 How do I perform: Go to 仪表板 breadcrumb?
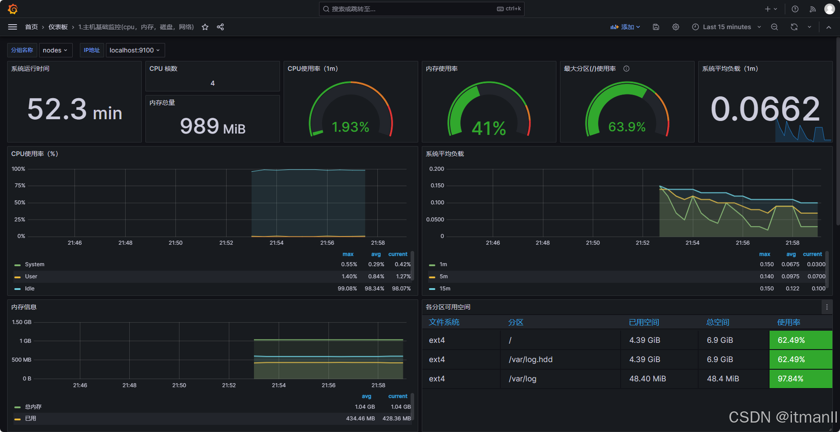click(x=58, y=27)
